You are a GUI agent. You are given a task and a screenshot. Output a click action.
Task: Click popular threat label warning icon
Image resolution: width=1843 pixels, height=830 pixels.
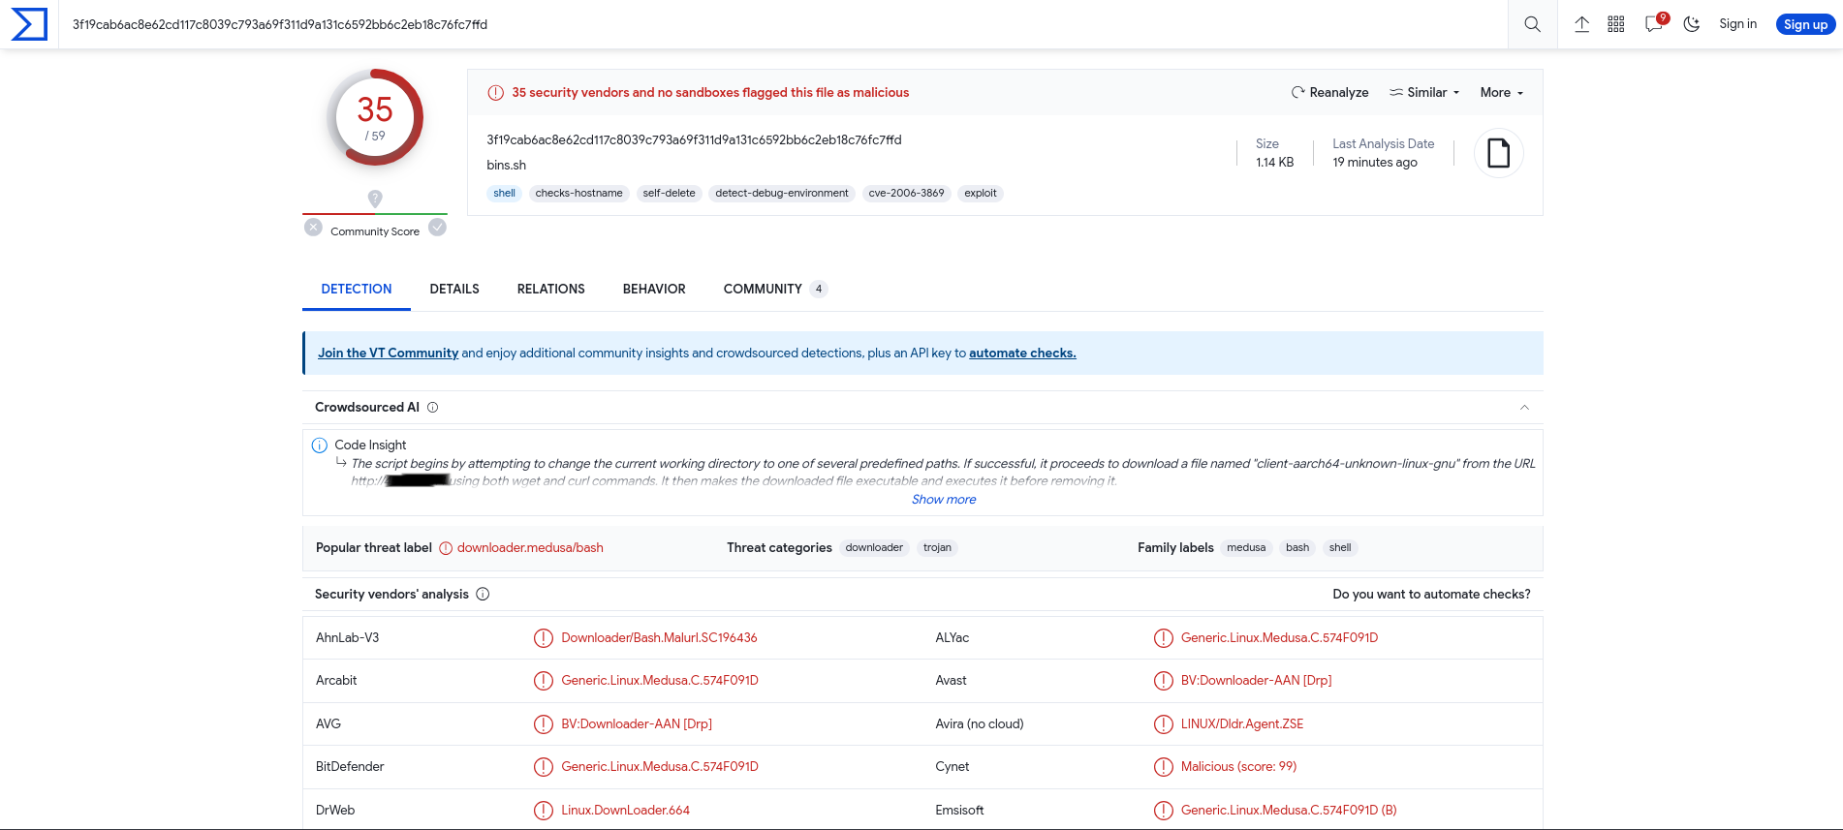tap(446, 548)
